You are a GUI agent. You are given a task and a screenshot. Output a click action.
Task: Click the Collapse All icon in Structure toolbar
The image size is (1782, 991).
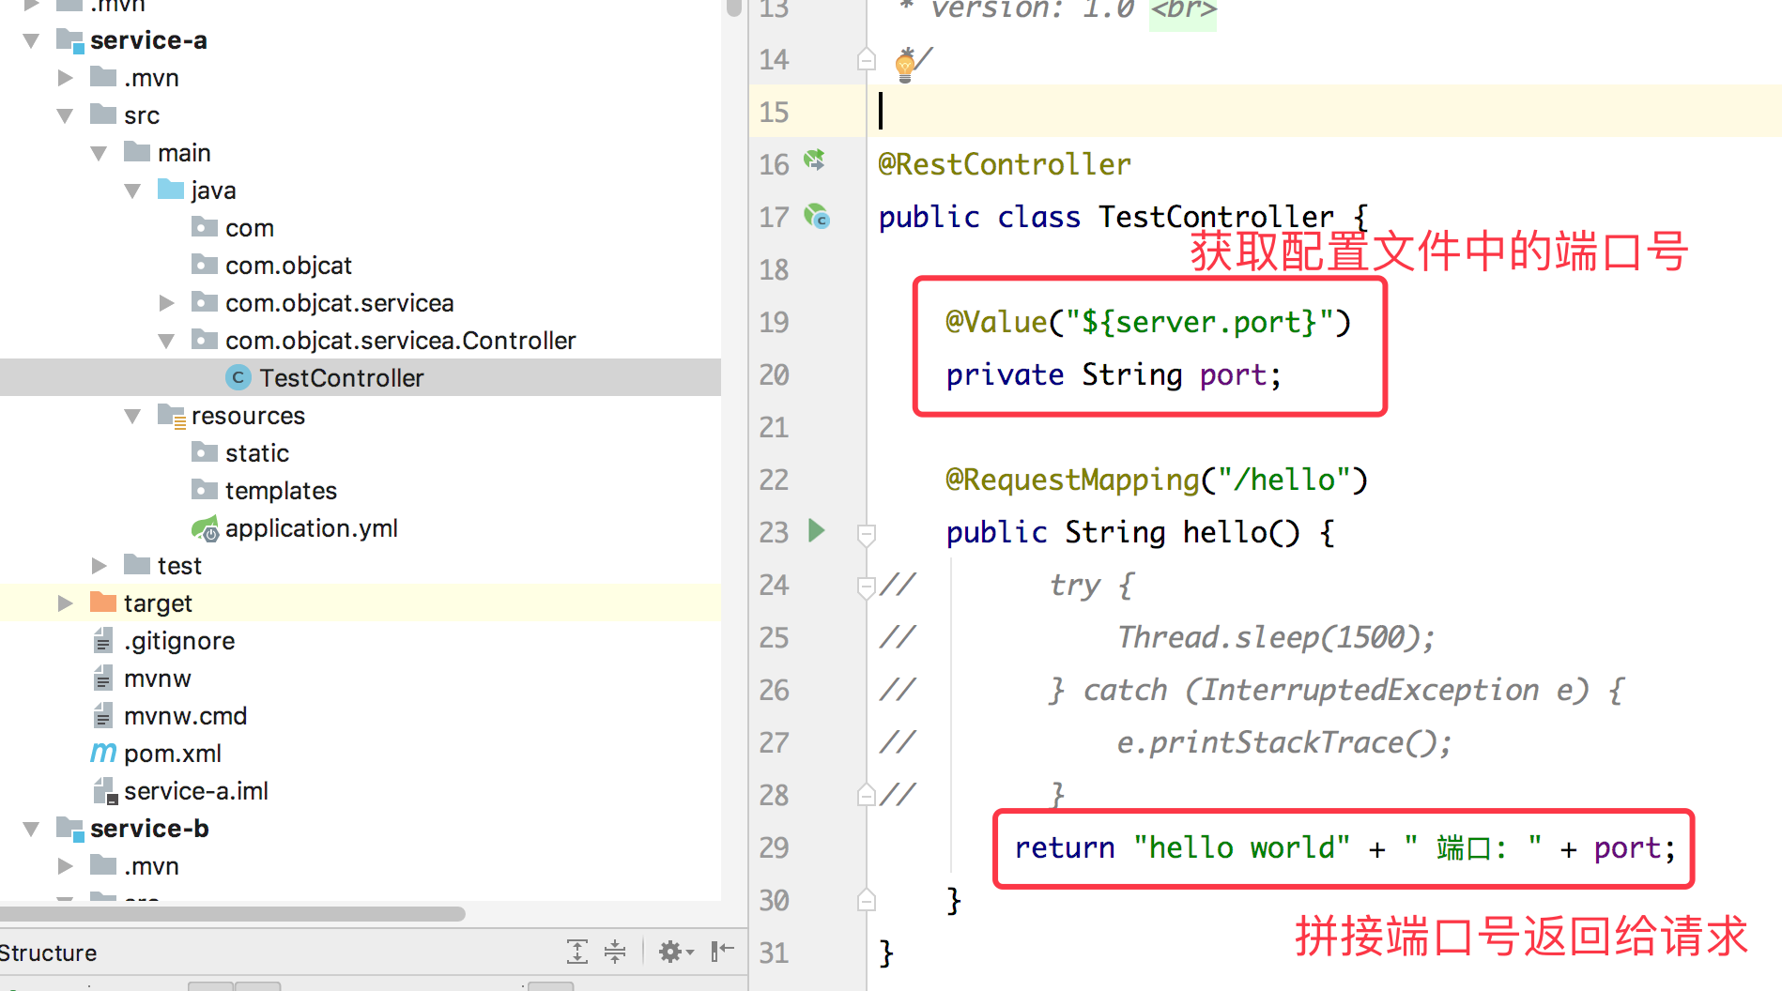tap(615, 952)
